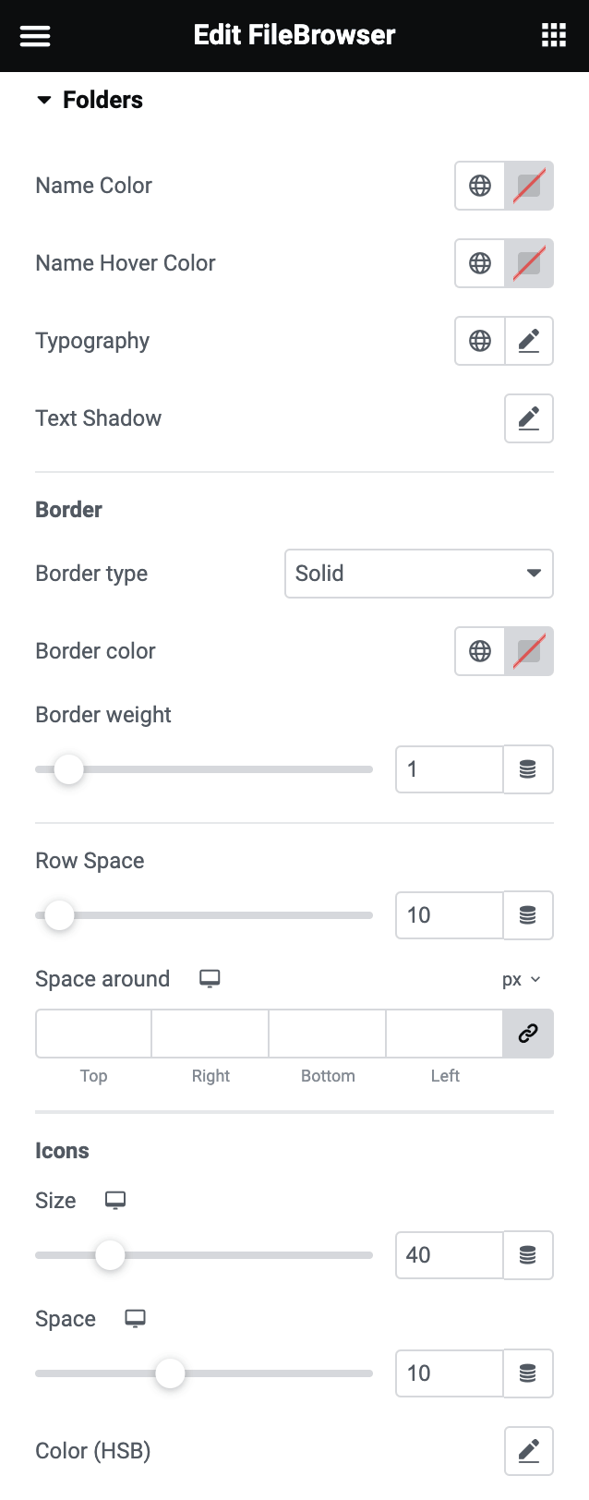Click the widgets panel grid icon
Image resolution: width=589 pixels, height=1500 pixels.
coord(553,35)
